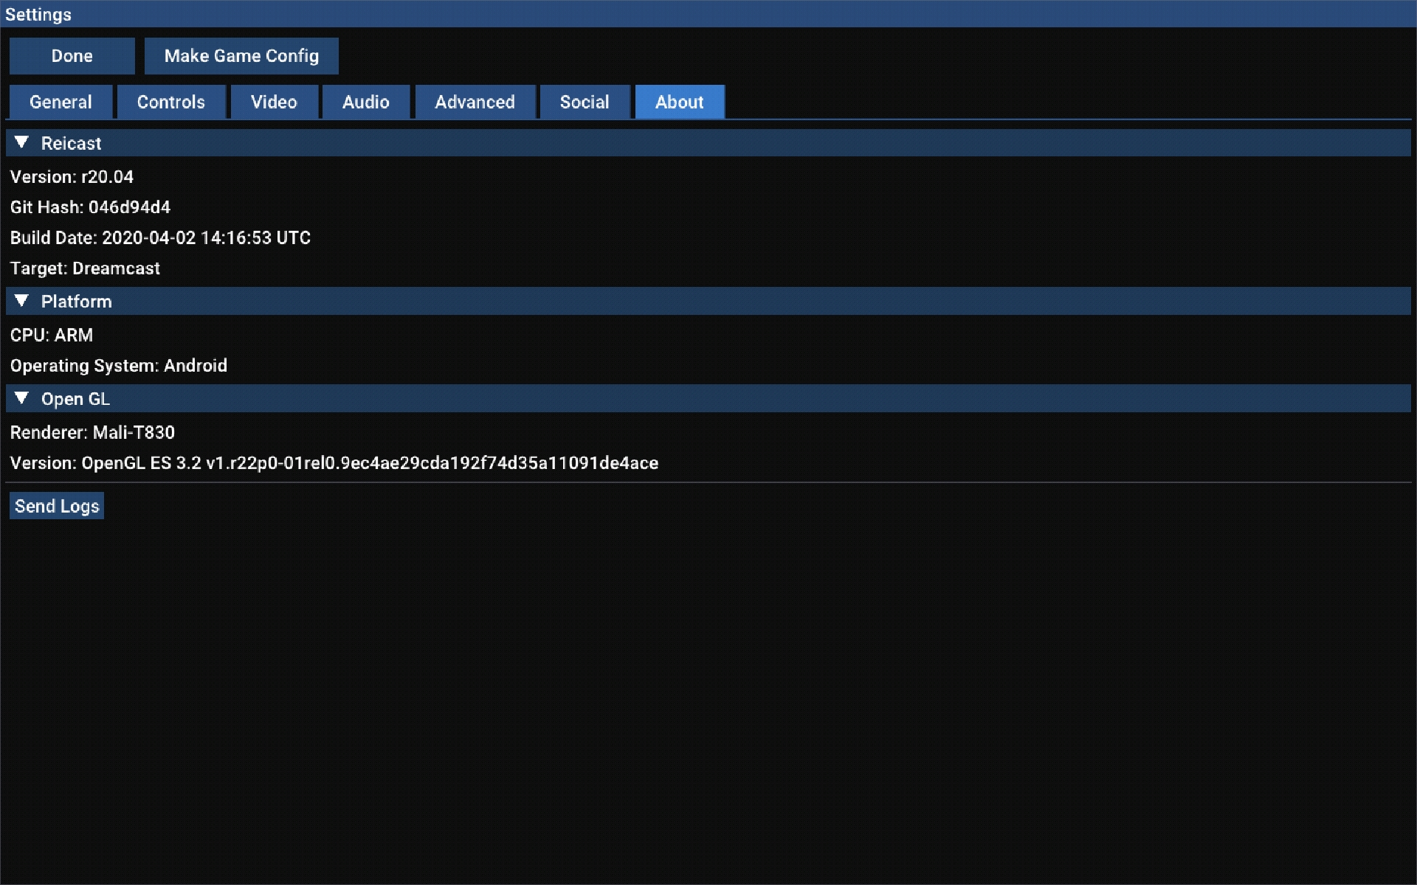Open the Advanced settings tab
Image resolution: width=1417 pixels, height=885 pixels.
click(475, 102)
